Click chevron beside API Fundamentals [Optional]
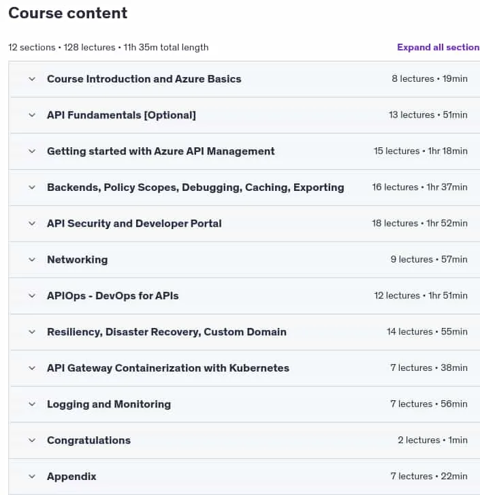Screen dimensions: 480x495 tap(32, 115)
